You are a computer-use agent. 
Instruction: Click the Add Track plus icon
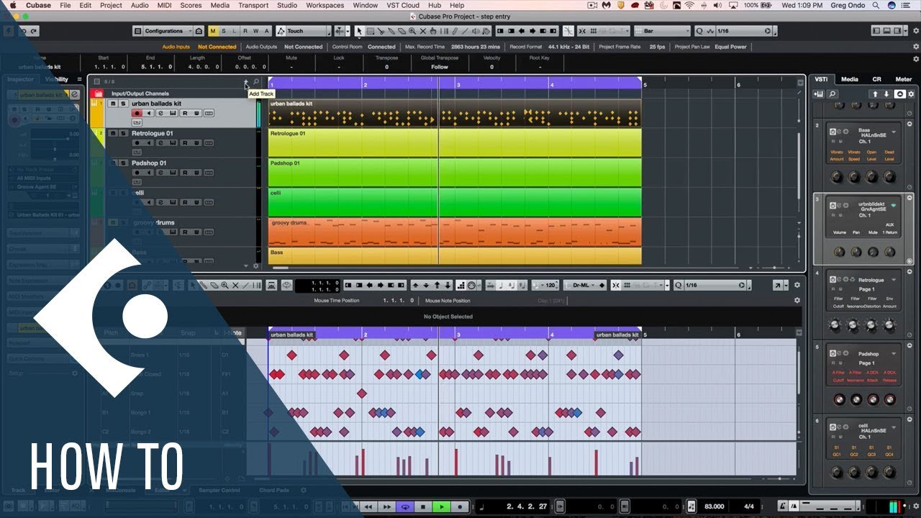point(246,81)
